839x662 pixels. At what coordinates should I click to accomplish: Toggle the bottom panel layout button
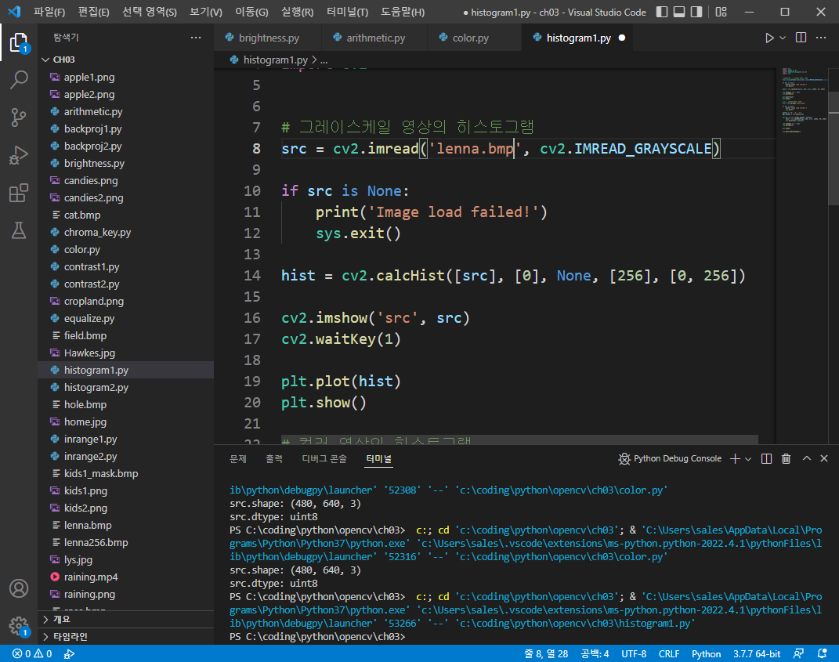(x=680, y=13)
